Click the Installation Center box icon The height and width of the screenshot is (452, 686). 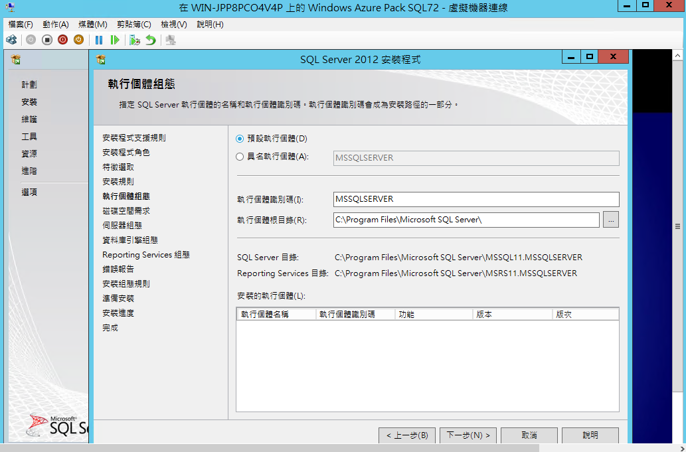pyautogui.click(x=16, y=60)
